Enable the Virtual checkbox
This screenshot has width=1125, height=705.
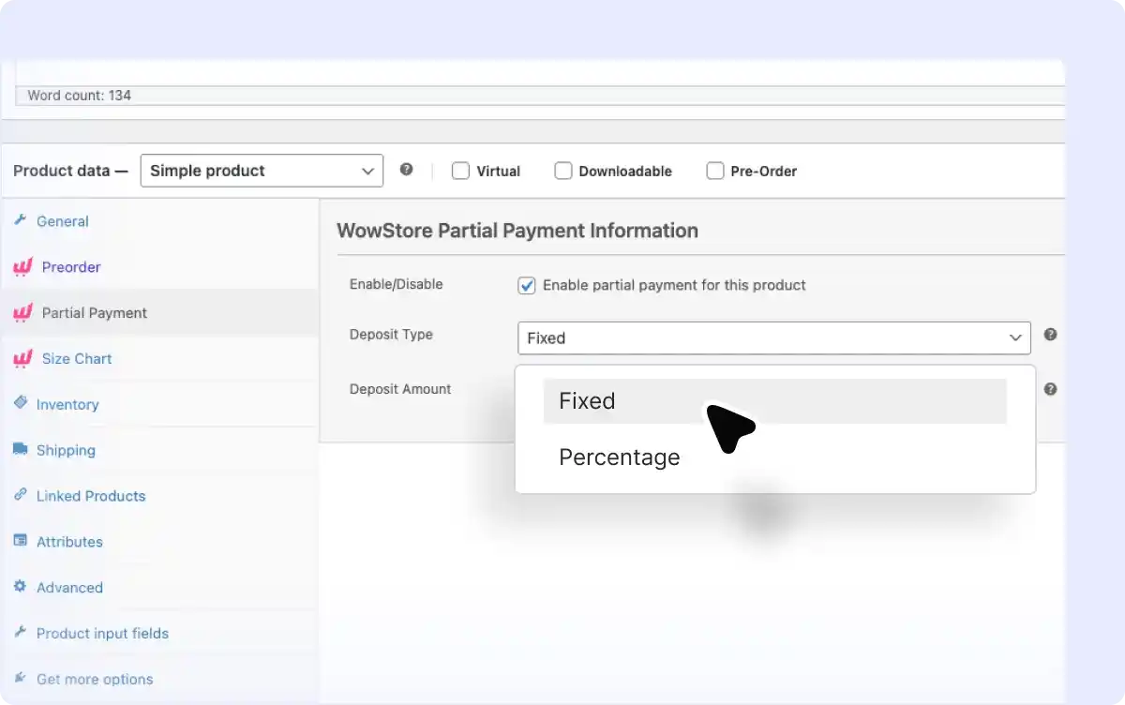[x=460, y=171]
